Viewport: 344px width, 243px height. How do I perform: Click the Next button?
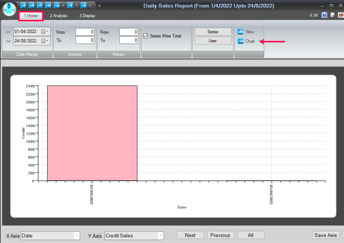pyautogui.click(x=190, y=235)
